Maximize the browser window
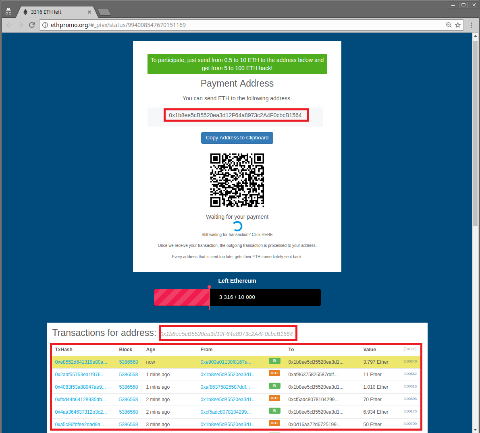 tap(463, 5)
